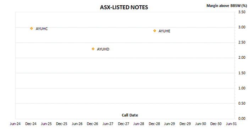The width and height of the screenshot is (248, 129).
Task: Click the 0.00 vertical axis label
Action: [242, 118]
